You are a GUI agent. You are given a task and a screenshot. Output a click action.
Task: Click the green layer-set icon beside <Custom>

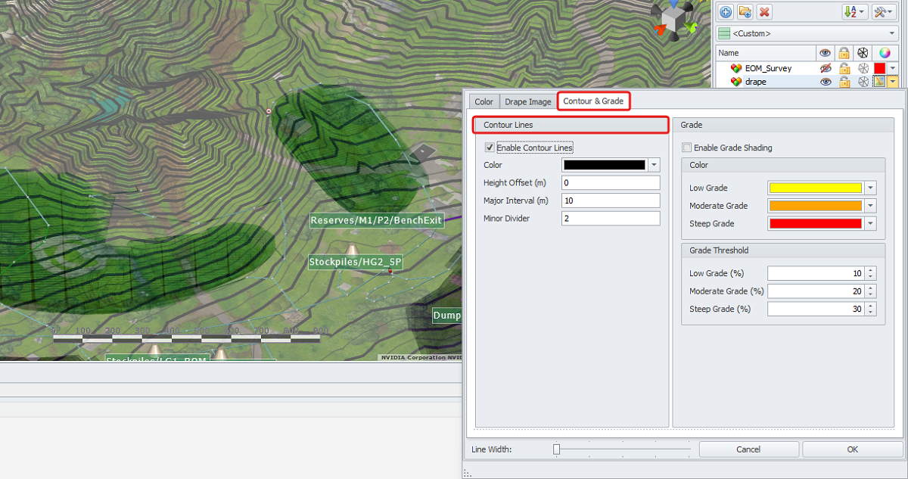(725, 33)
